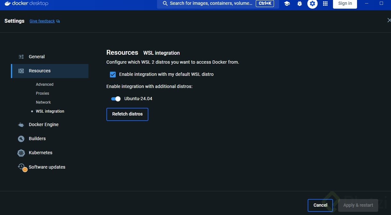Open the Builders settings section
391x215 pixels.
pyautogui.click(x=50, y=139)
